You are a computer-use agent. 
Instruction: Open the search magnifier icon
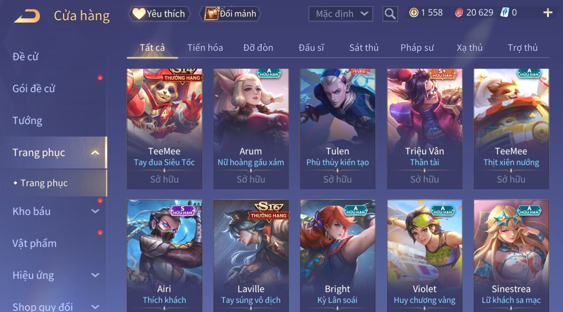point(390,14)
